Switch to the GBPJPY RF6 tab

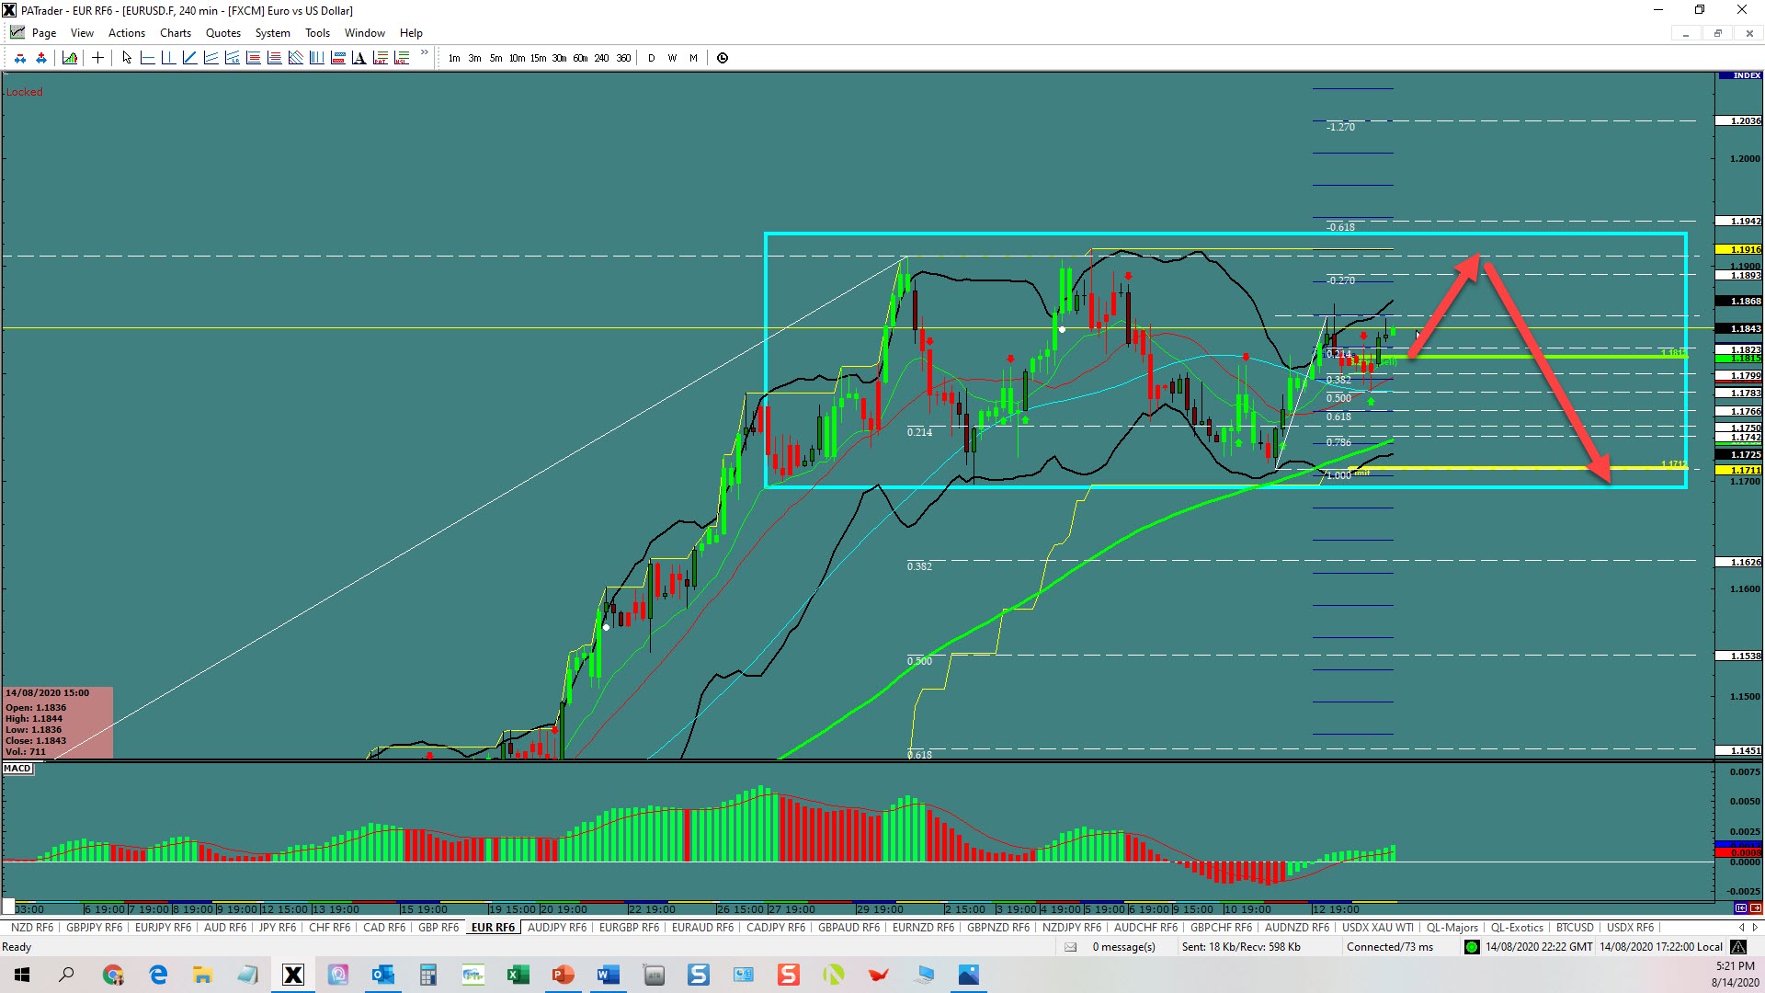[94, 928]
